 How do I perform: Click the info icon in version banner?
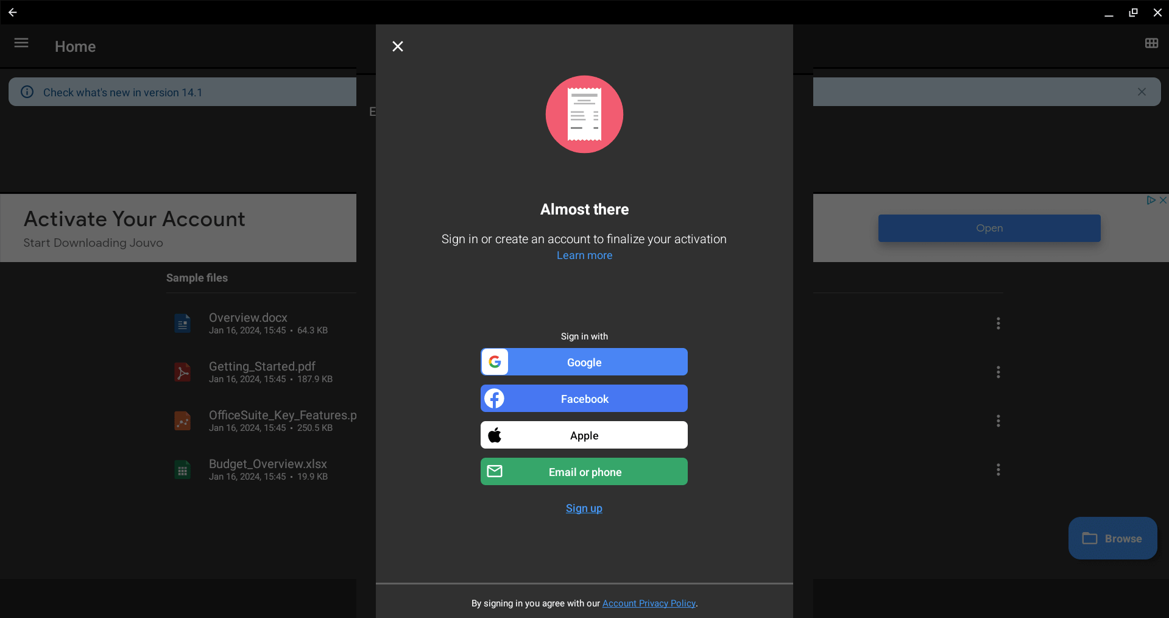point(27,92)
